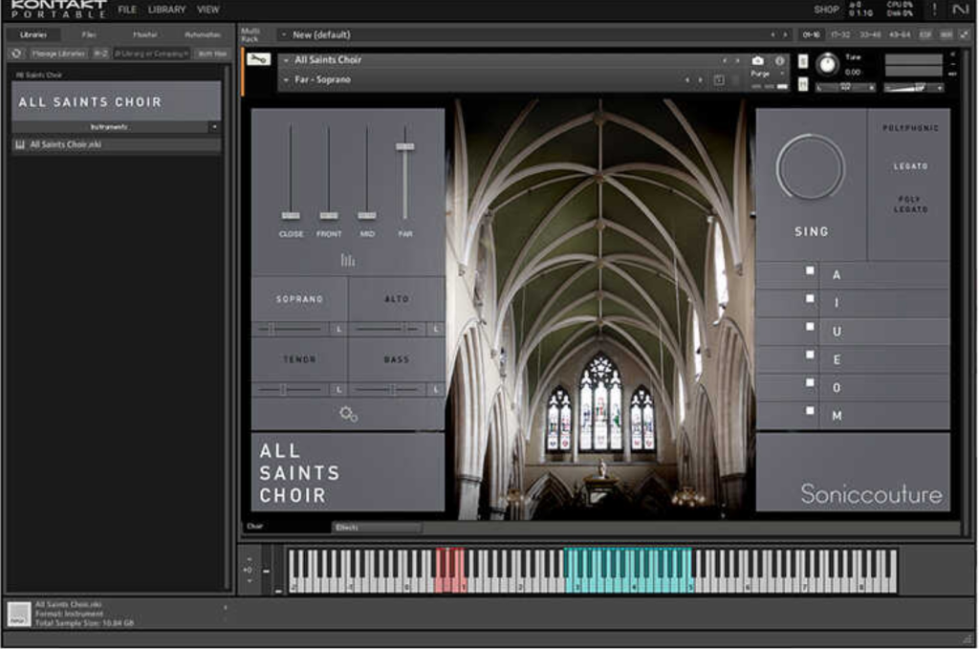Open the All Saints Choir instrument dropdown
This screenshot has width=979, height=649.
click(286, 60)
